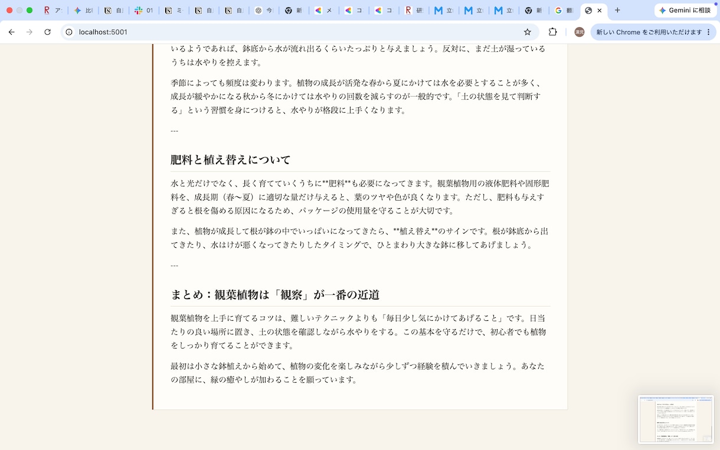
Task: Go back to the previous page
Action: pyautogui.click(x=11, y=32)
